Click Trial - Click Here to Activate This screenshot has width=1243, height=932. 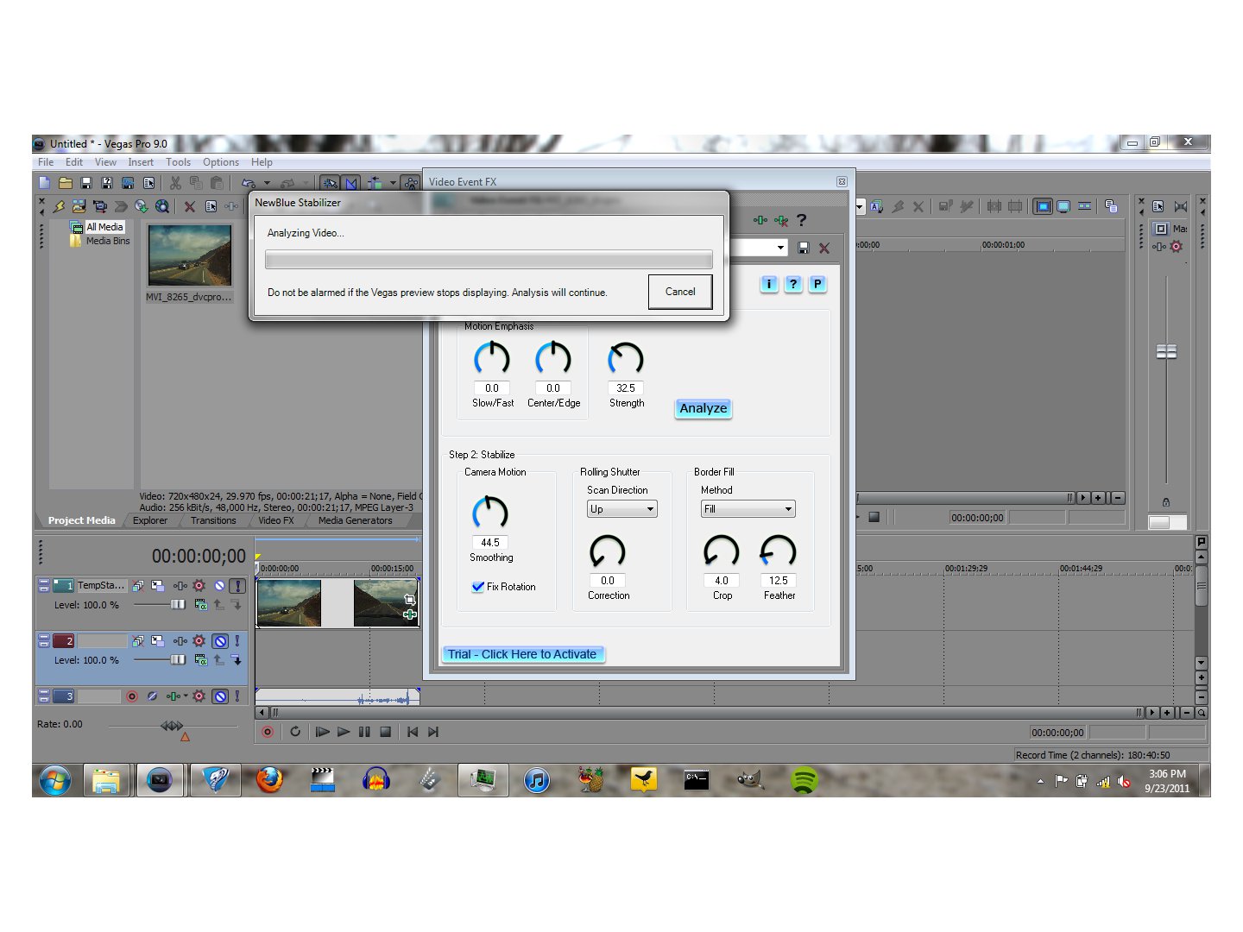pyautogui.click(x=523, y=654)
